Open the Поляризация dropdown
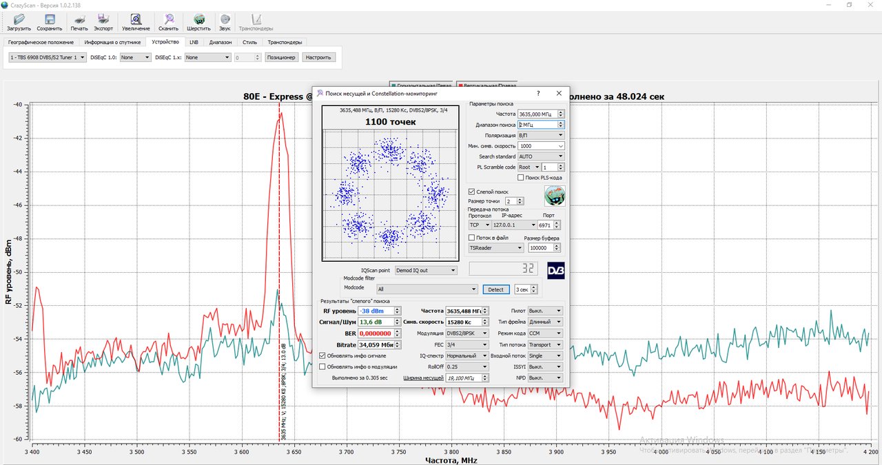This screenshot has width=882, height=465. coord(541,135)
